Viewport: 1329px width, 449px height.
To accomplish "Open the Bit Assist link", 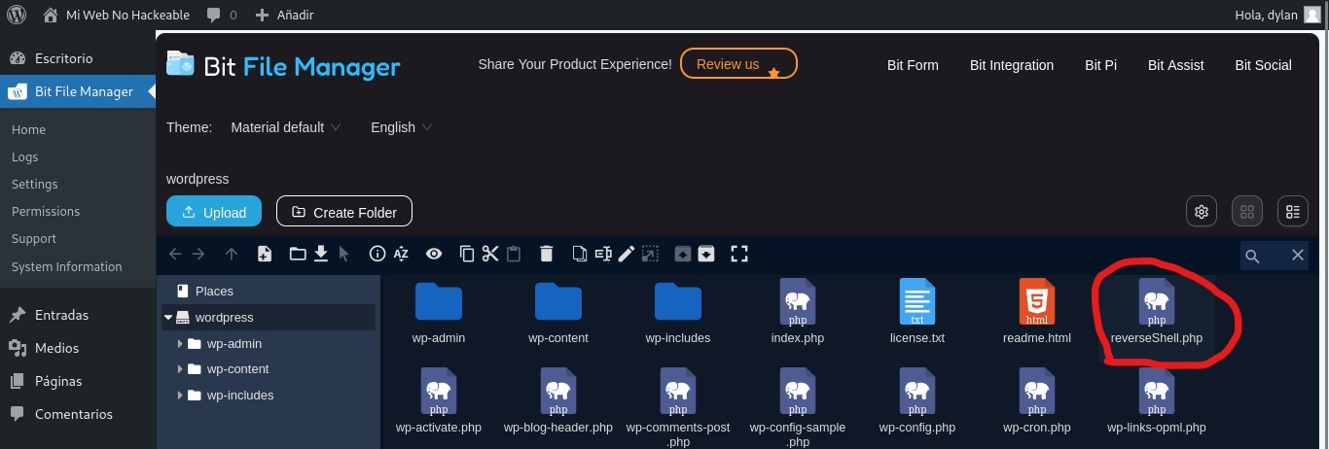I will pyautogui.click(x=1175, y=65).
